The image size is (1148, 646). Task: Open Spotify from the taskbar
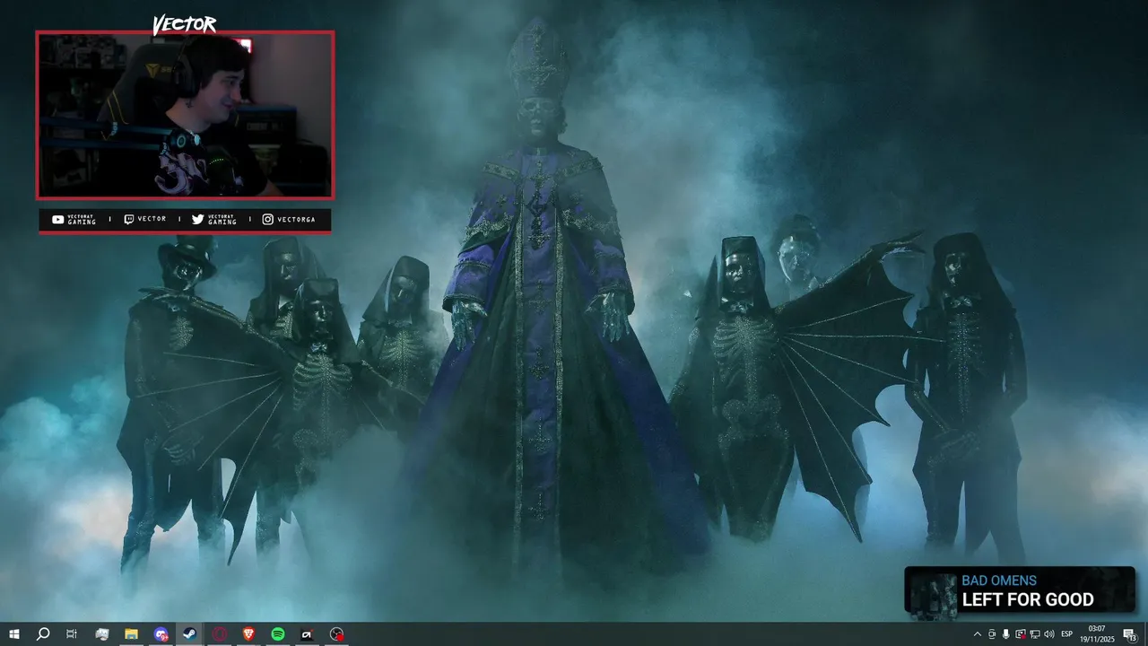click(x=278, y=634)
